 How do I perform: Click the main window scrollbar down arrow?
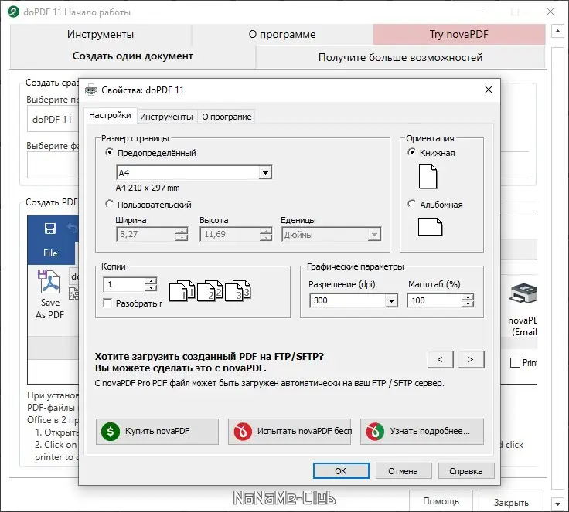point(557,504)
